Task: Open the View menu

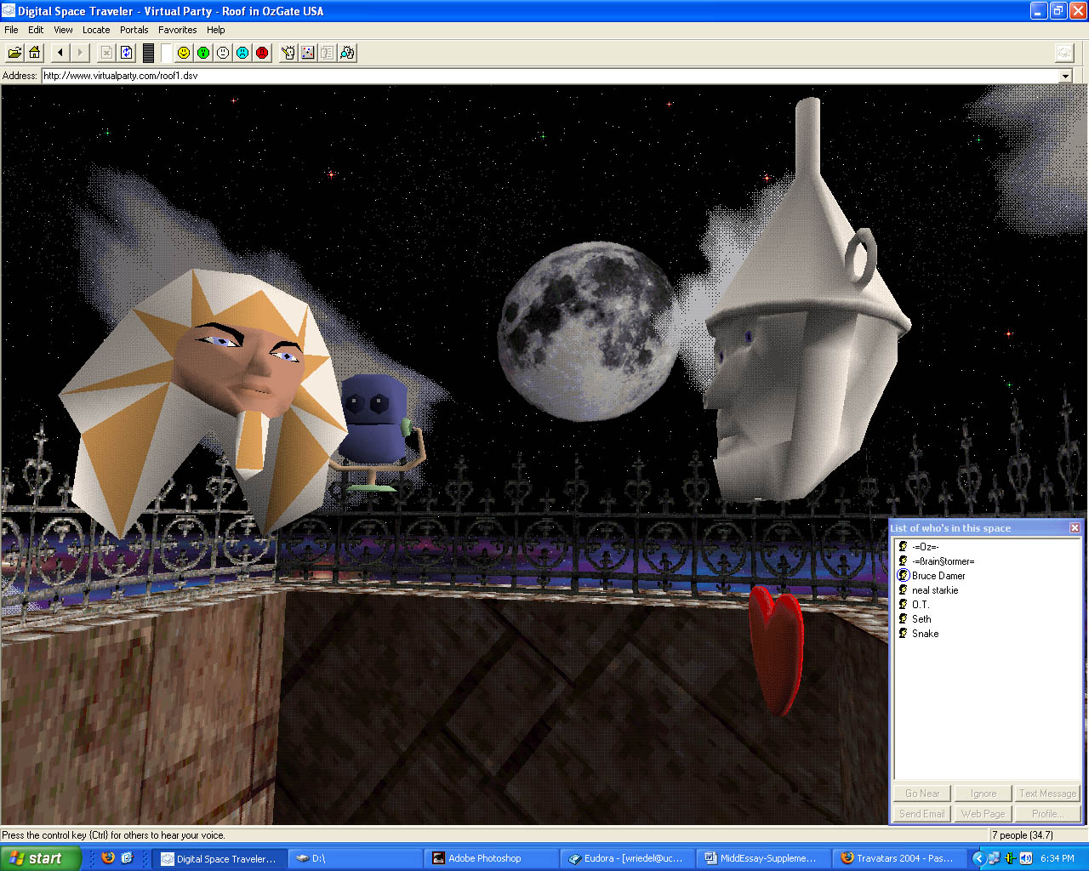Action: coord(63,30)
